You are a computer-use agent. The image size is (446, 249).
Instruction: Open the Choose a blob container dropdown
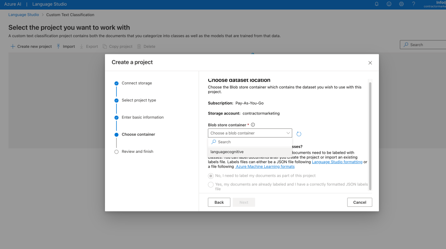[x=250, y=133]
